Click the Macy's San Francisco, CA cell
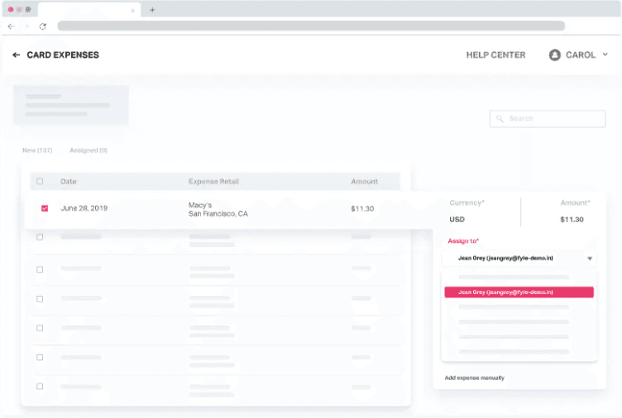This screenshot has height=418, width=622. (x=218, y=209)
